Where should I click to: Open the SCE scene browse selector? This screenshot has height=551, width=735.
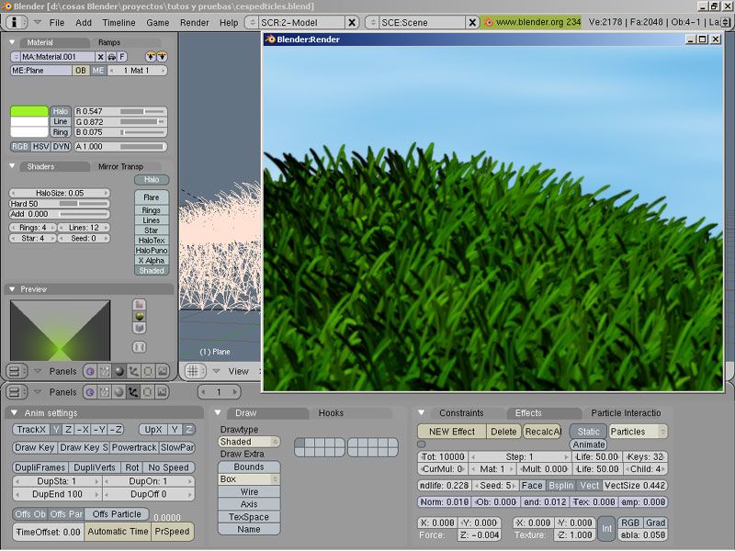(x=373, y=22)
